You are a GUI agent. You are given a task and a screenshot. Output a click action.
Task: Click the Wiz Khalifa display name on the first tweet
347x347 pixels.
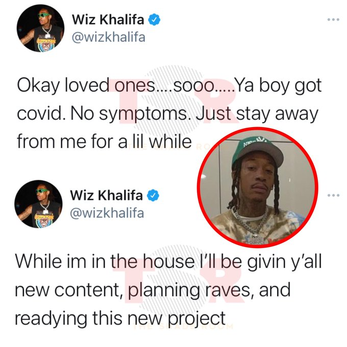point(108,19)
